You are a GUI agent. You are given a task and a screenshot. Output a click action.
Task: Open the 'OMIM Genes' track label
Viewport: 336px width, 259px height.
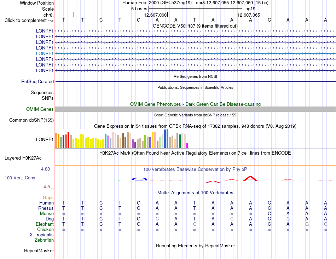[x=40, y=109]
